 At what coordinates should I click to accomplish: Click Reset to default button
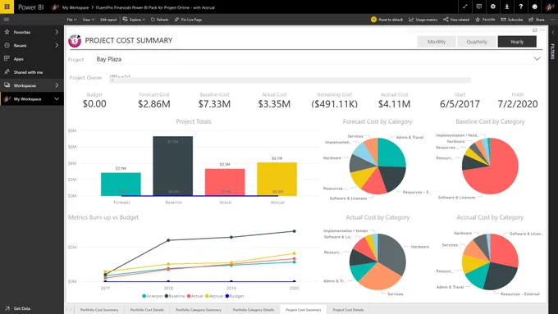coord(386,20)
